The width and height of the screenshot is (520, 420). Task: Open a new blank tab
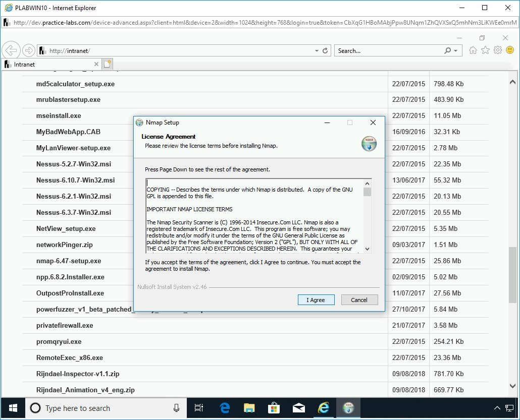coord(107,64)
